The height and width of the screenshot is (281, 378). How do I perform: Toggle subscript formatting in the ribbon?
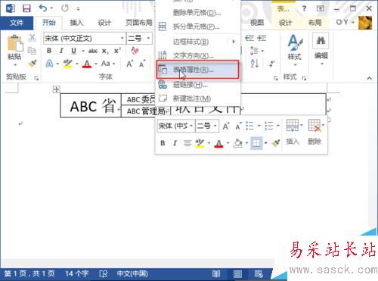[x=105, y=51]
